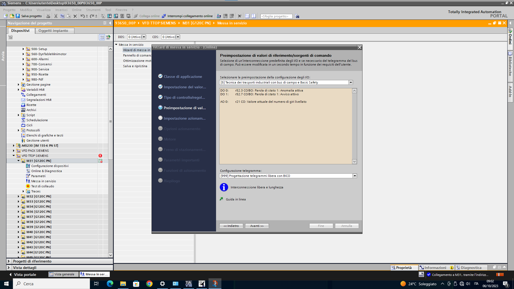Click the I/O list scrollbar down arrow

tap(354, 162)
